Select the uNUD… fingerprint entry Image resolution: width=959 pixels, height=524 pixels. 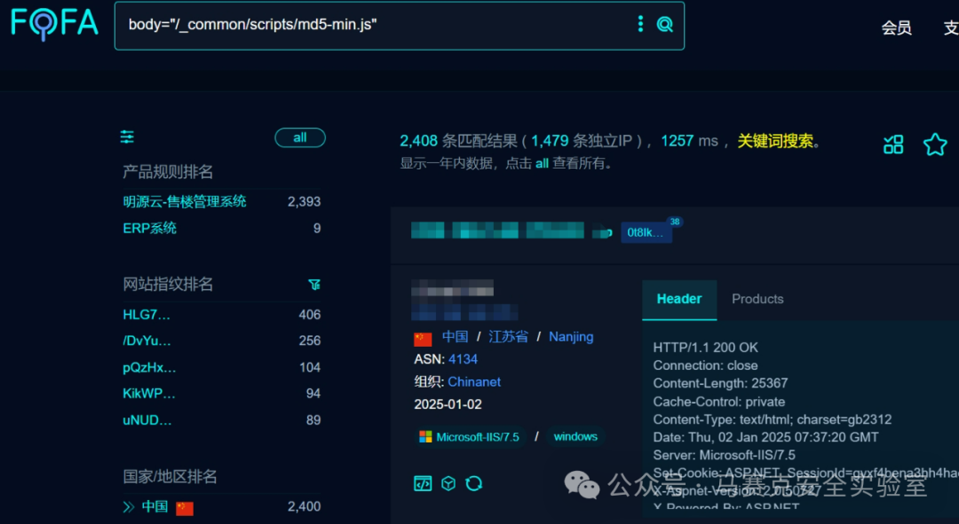tap(147, 420)
